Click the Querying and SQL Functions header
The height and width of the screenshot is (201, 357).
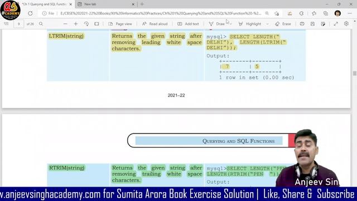(238, 141)
